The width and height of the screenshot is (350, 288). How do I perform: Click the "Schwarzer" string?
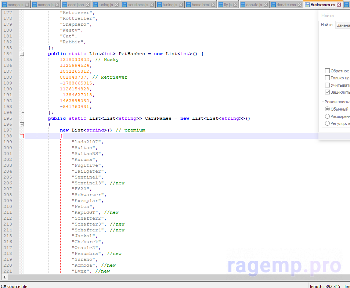pyautogui.click(x=88, y=195)
